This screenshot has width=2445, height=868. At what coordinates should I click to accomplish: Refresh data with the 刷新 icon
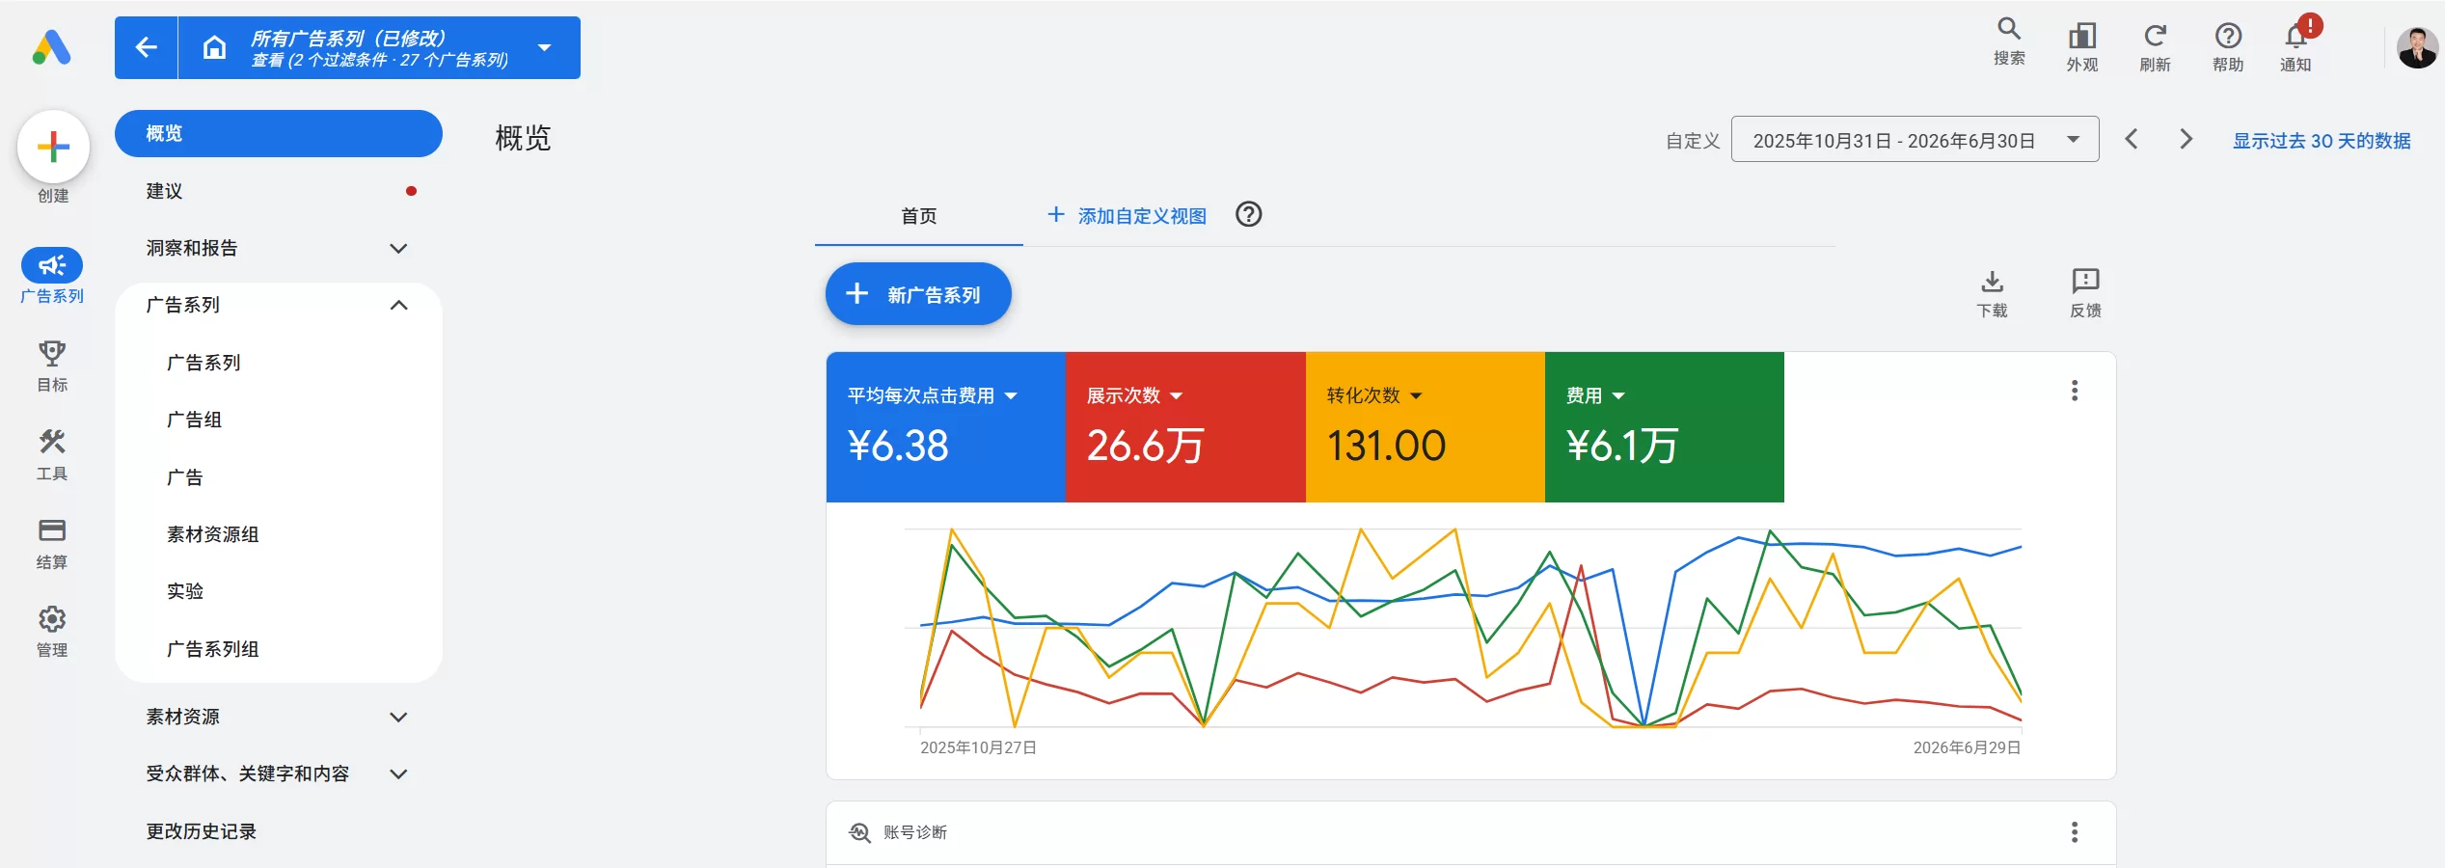click(2155, 48)
